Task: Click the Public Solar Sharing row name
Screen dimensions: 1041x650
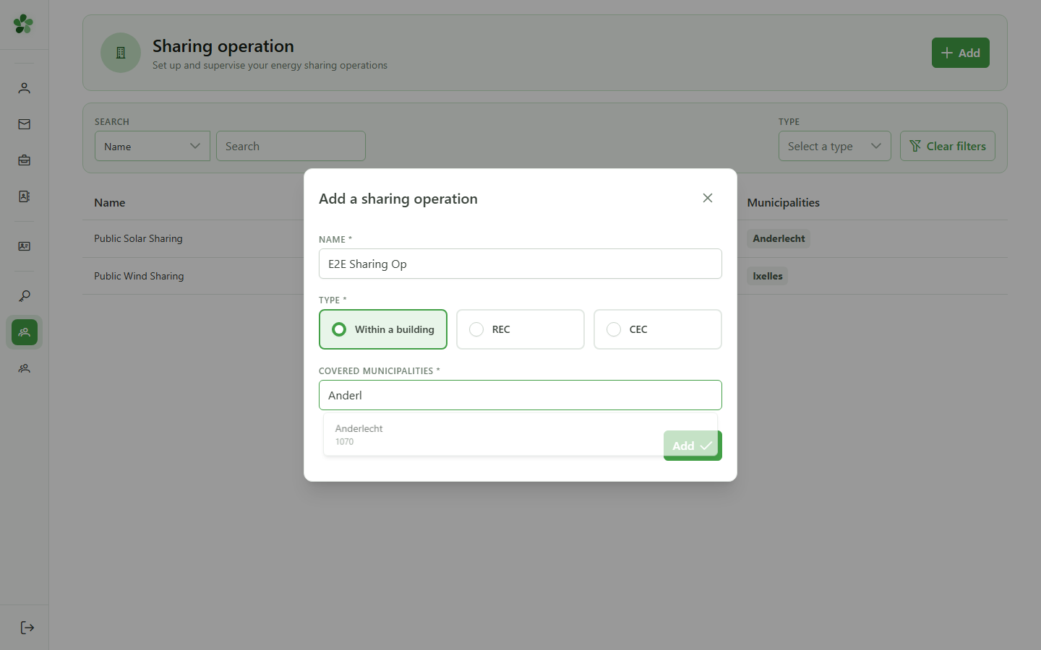Action: click(138, 238)
